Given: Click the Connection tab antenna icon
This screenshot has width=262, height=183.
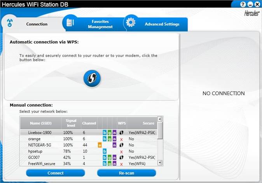Looking at the screenshot, I should 10,23.
